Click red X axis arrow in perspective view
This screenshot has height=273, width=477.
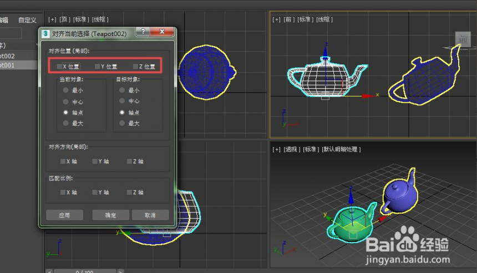click(382, 219)
